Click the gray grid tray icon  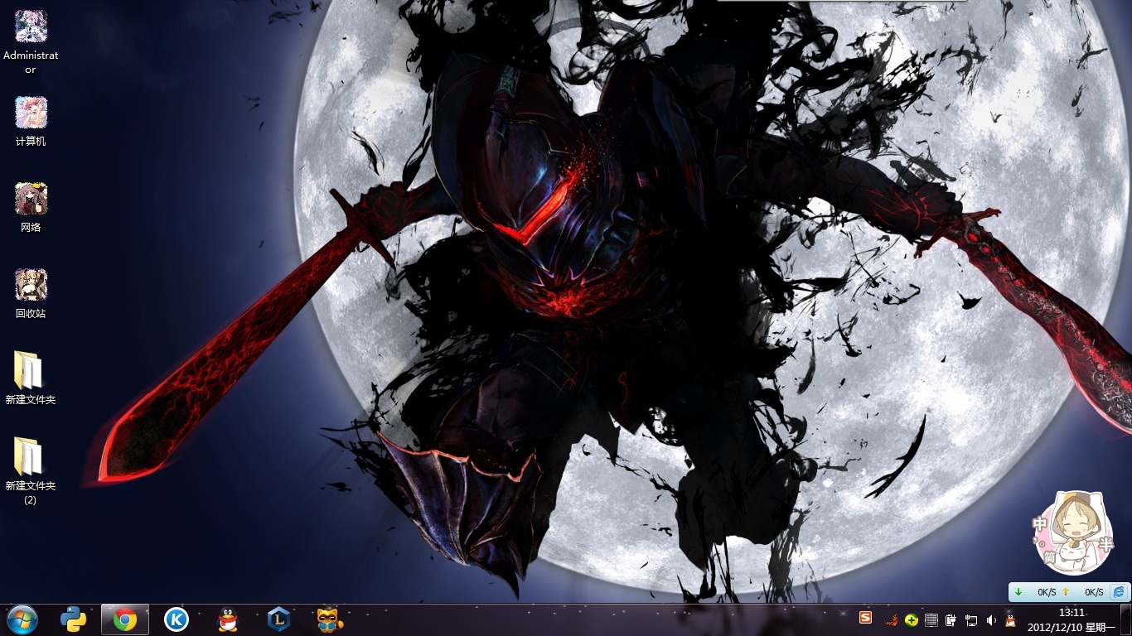[931, 620]
